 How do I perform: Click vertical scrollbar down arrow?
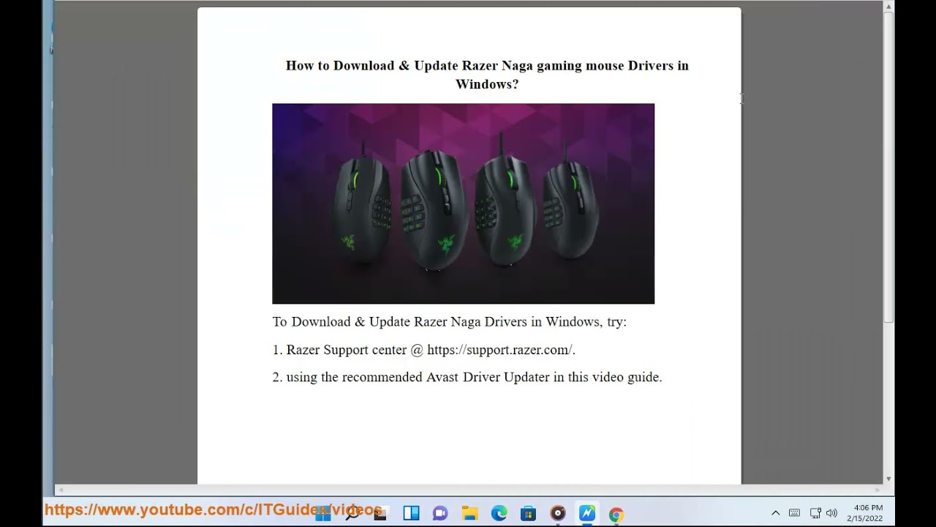(888, 479)
